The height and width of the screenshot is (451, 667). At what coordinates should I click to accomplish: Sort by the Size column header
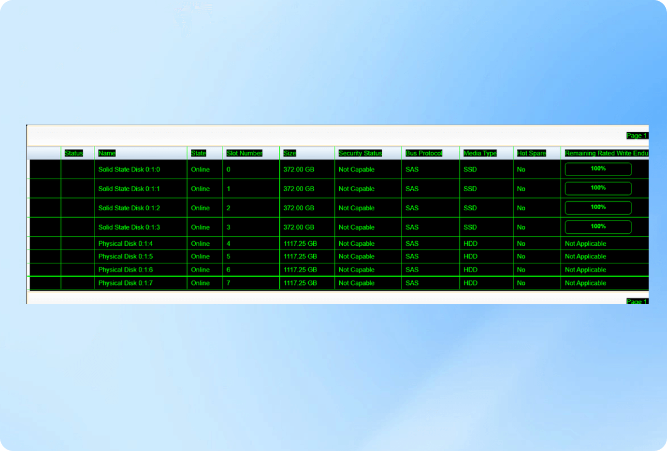point(290,153)
